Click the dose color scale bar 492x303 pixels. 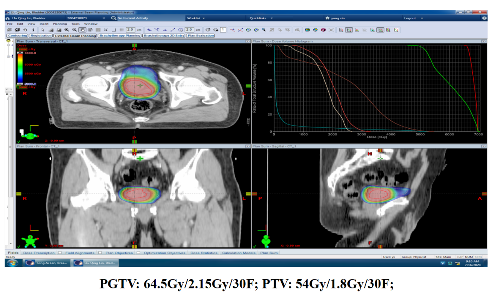tap(20, 68)
